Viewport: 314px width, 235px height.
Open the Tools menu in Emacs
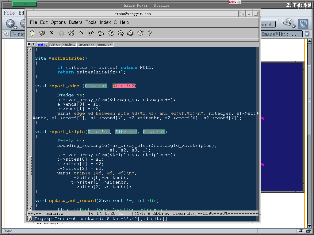(x=91, y=22)
